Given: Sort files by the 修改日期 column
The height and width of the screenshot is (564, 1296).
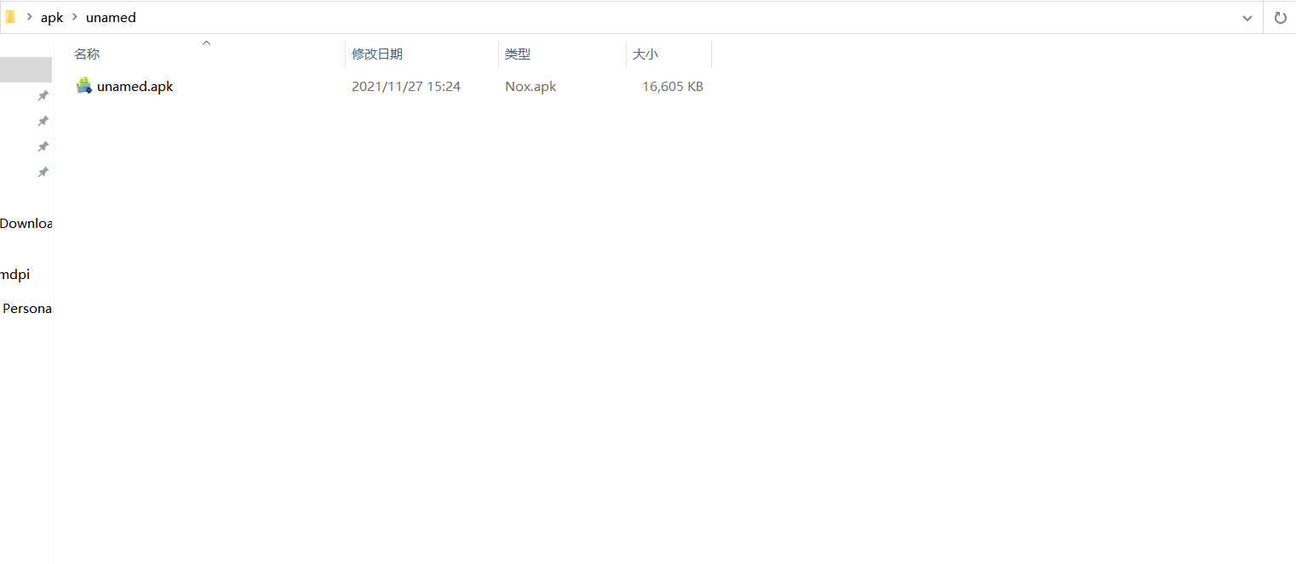Looking at the screenshot, I should tap(377, 53).
